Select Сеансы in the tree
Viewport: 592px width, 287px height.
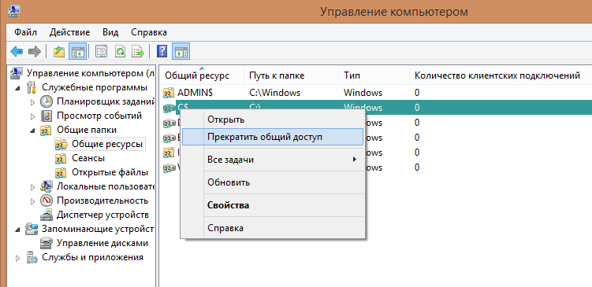(x=88, y=158)
